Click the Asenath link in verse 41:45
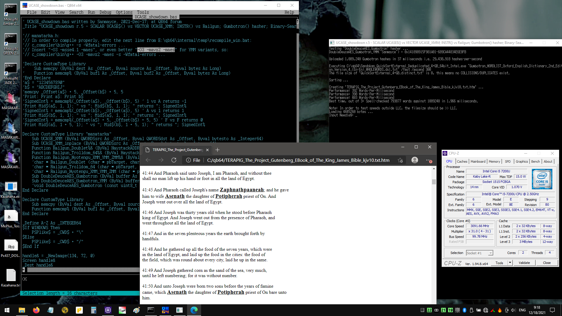The image size is (562, 316). [x=175, y=196]
